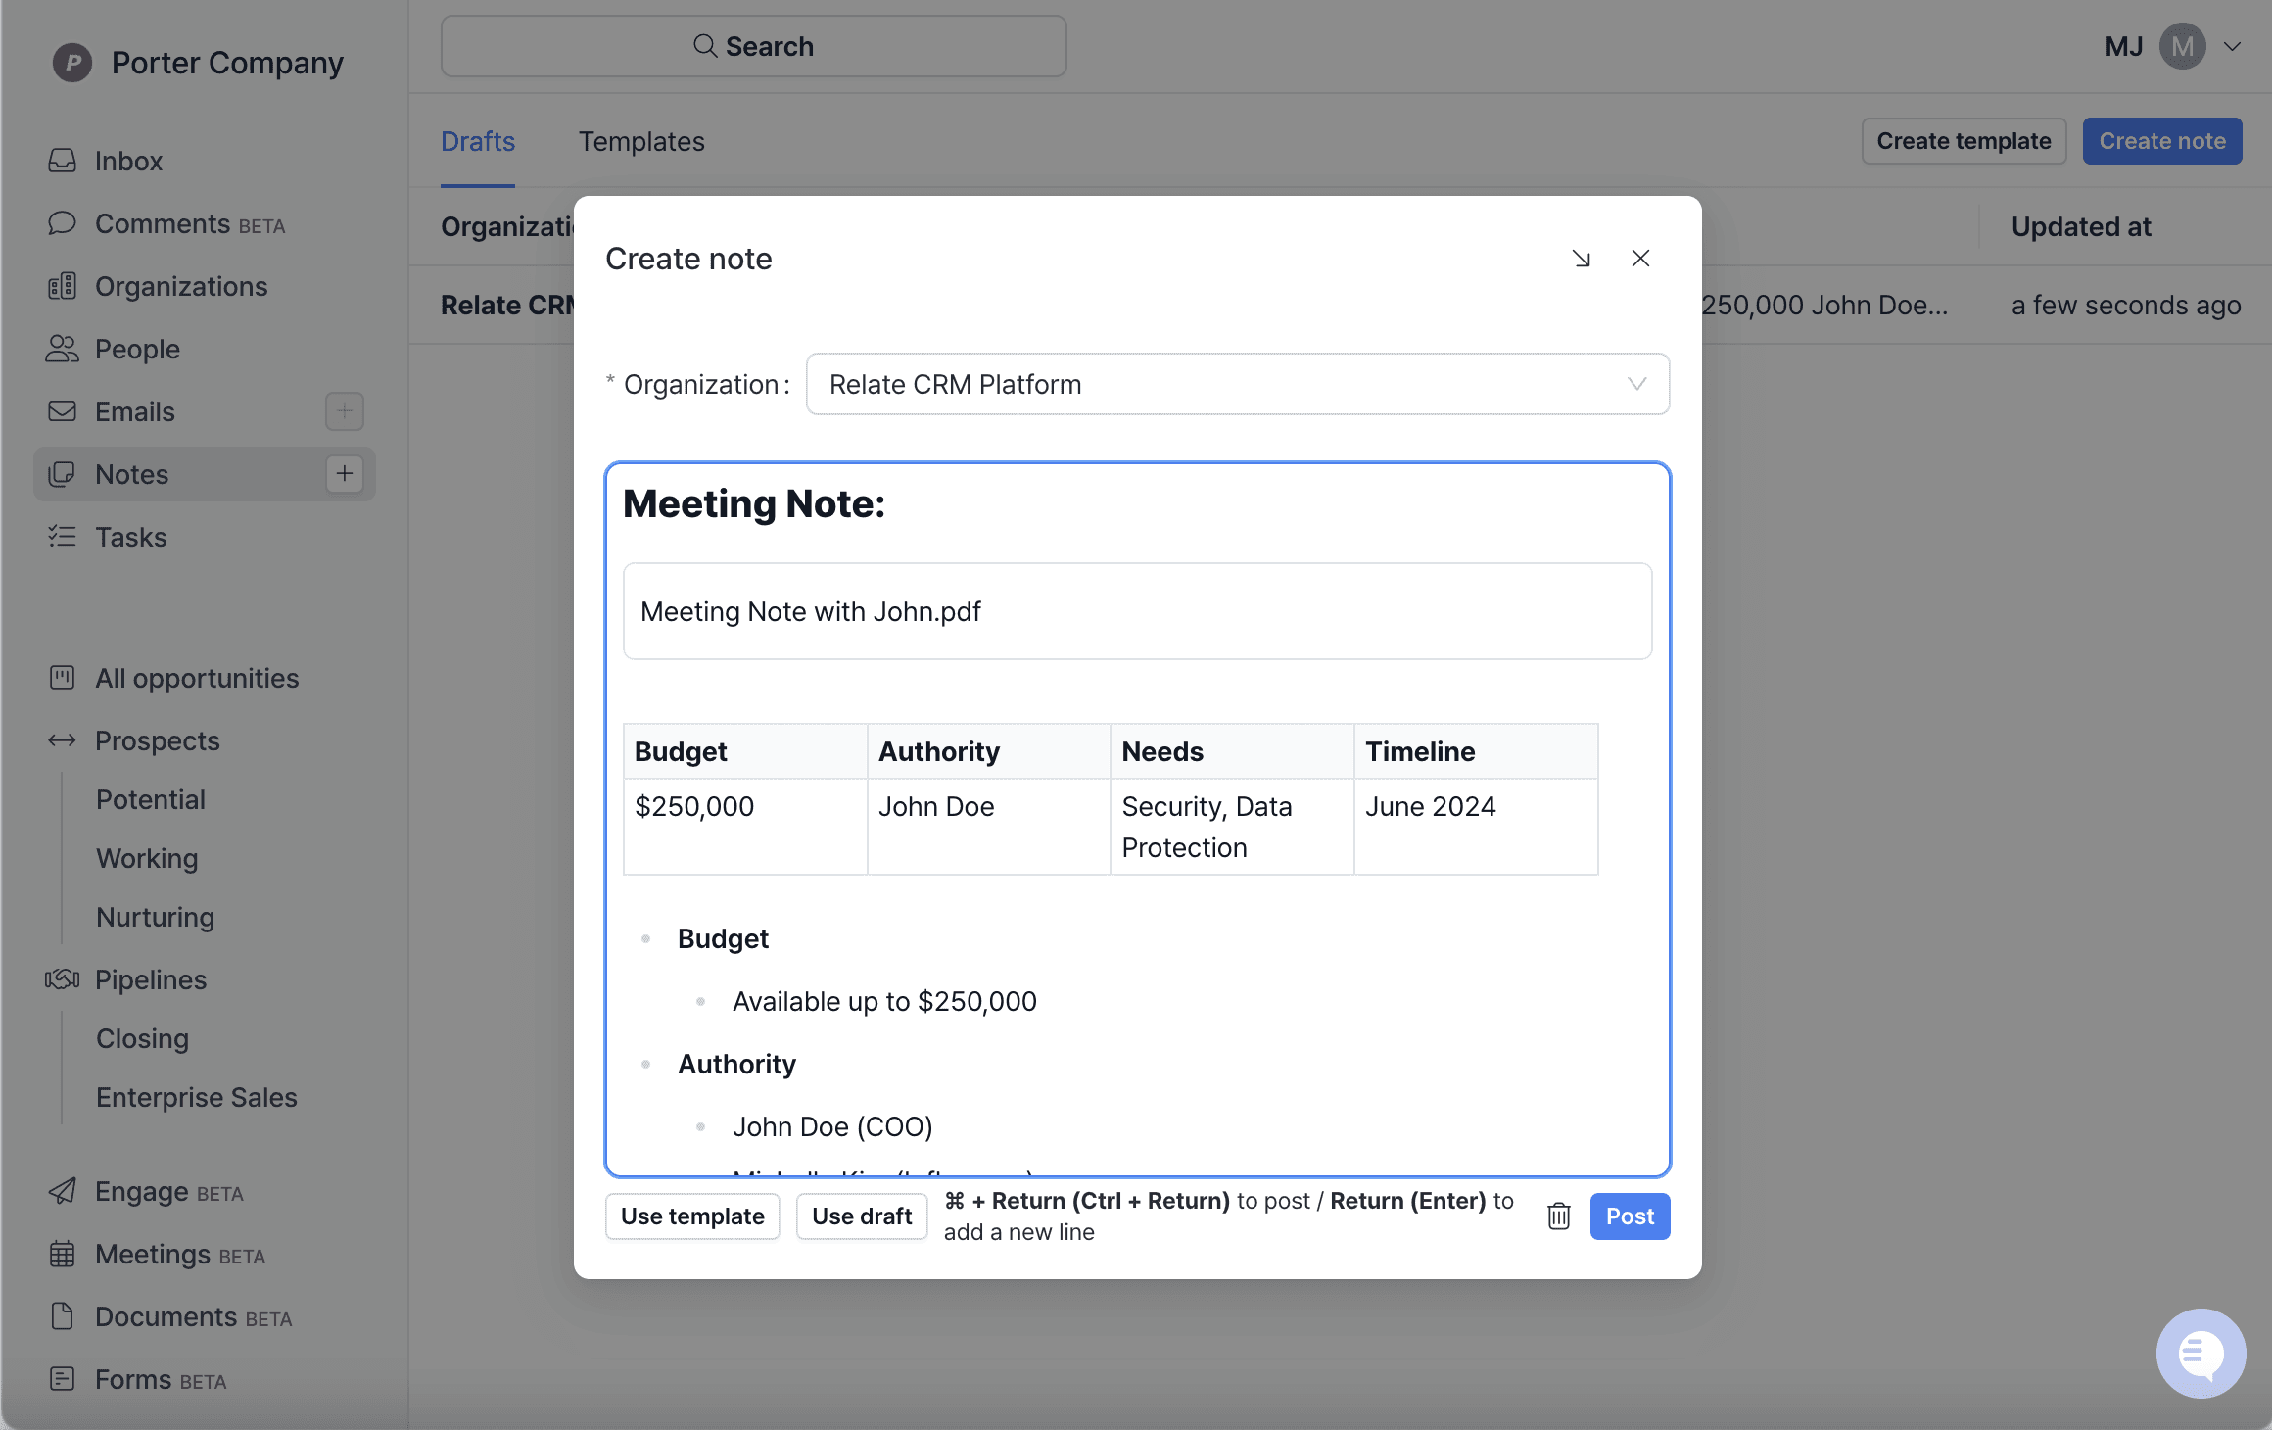The image size is (2272, 1430).
Task: Open the Organization dropdown selector
Action: [x=1237, y=384]
